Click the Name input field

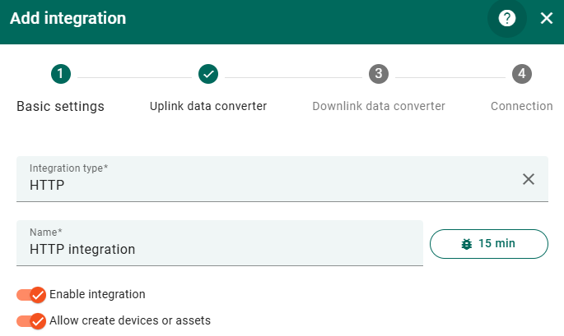(x=219, y=249)
